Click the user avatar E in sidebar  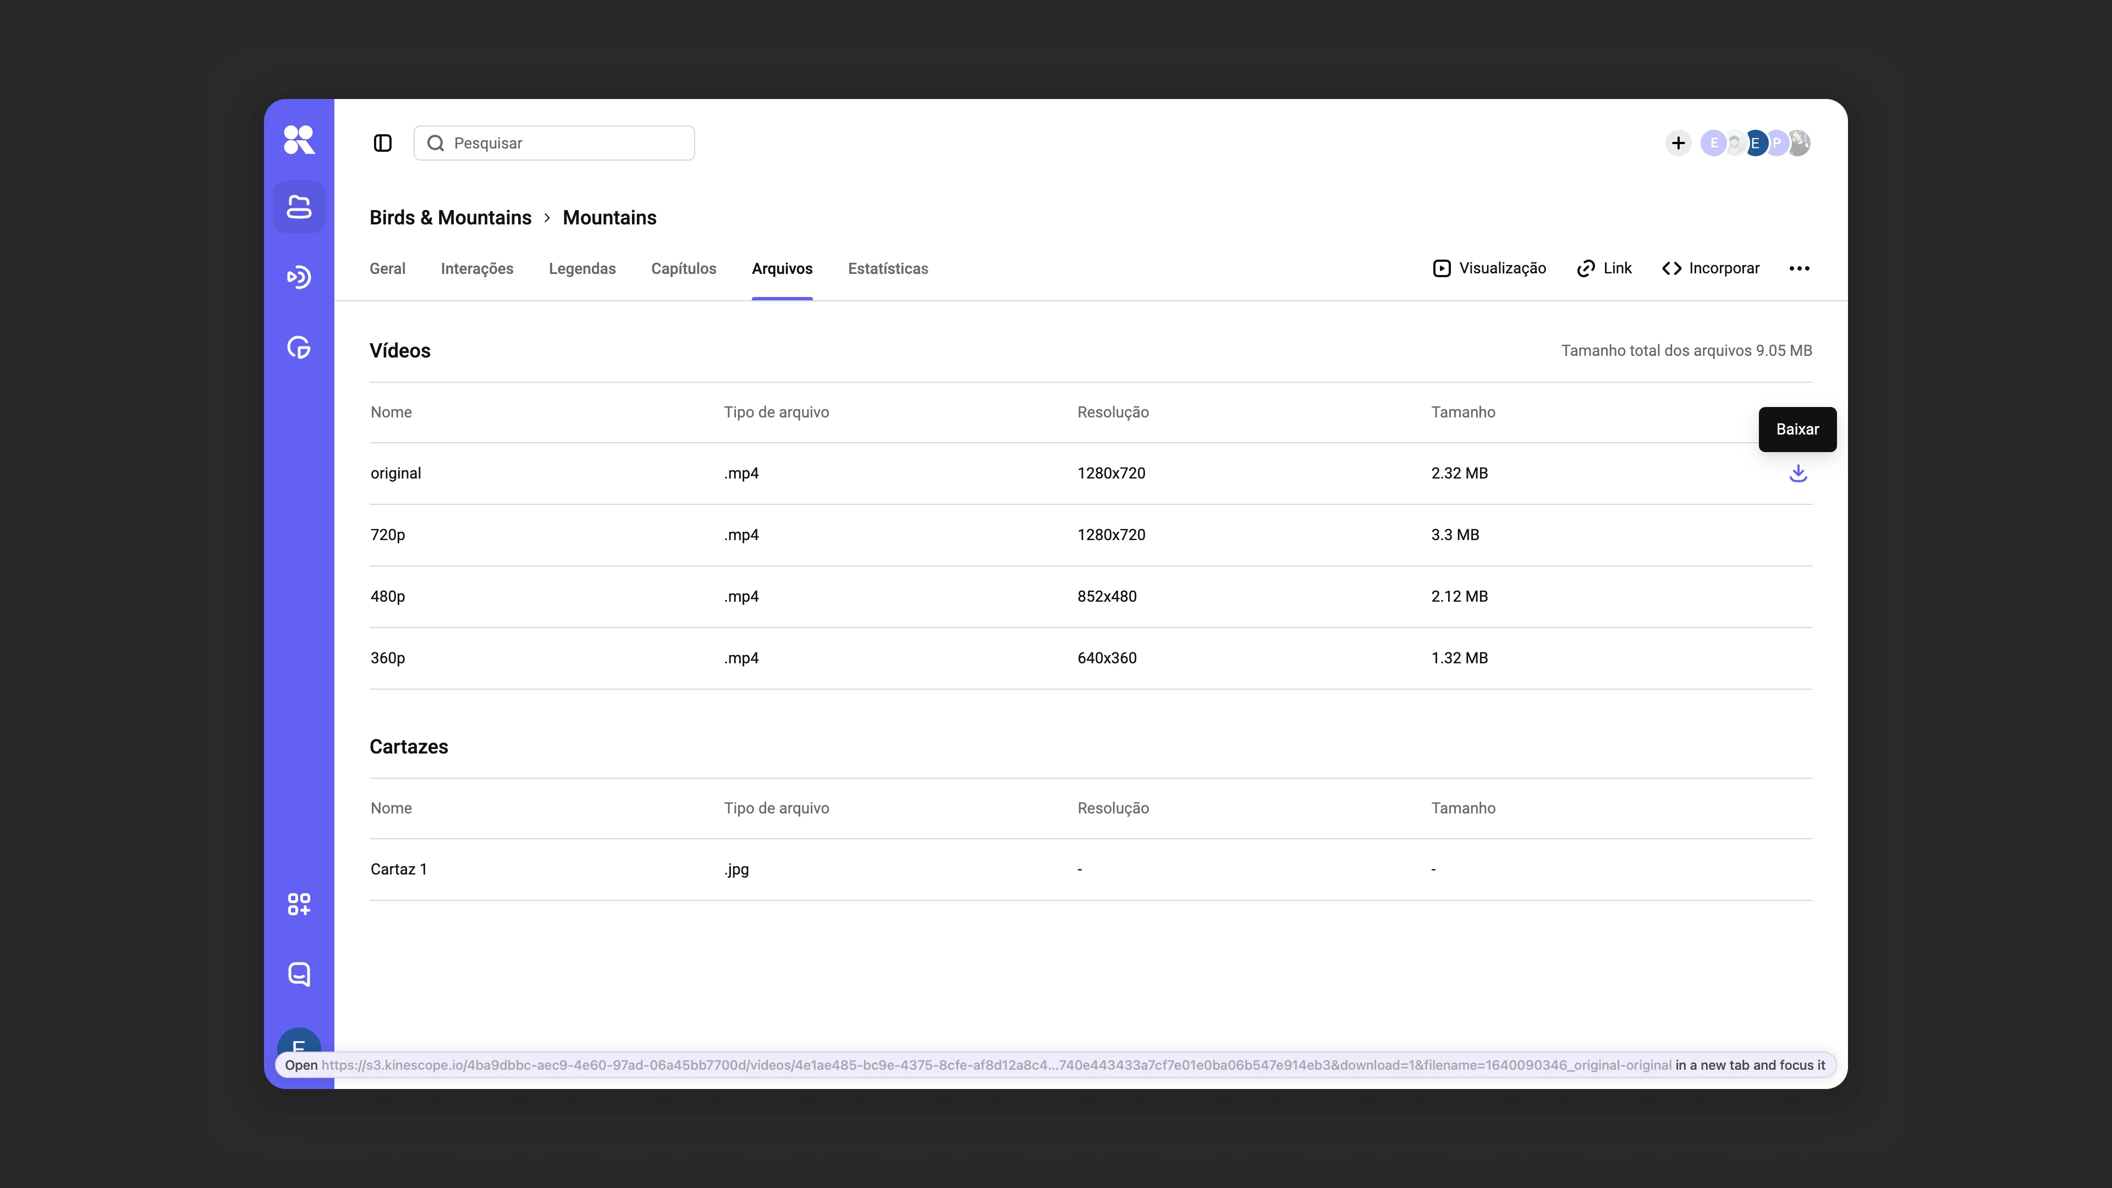click(299, 1041)
